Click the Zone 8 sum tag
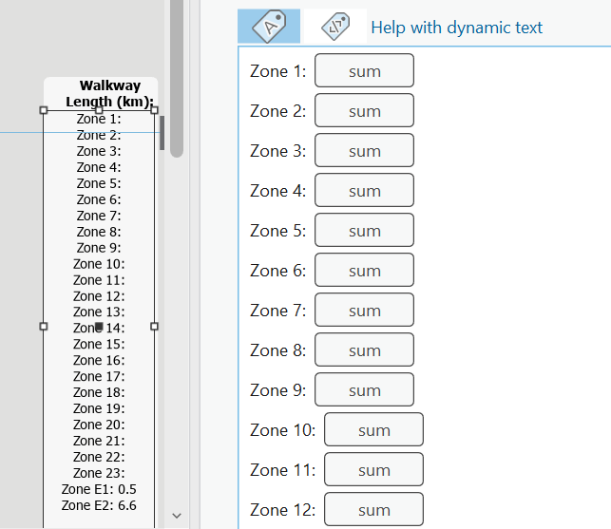The image size is (611, 529). coord(364,350)
